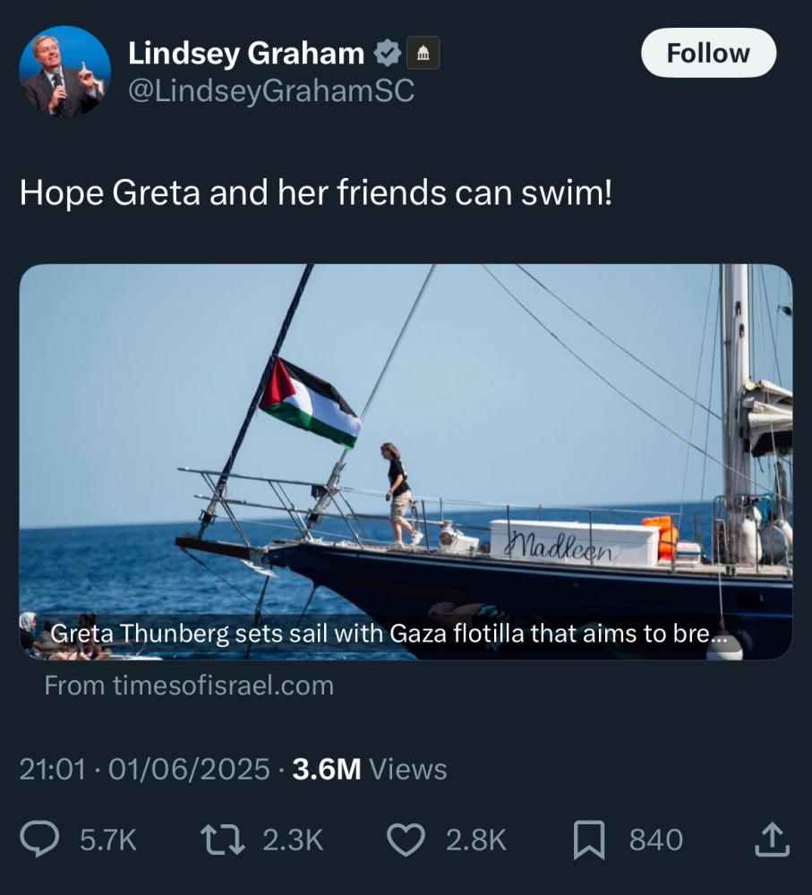The height and width of the screenshot is (895, 812).
Task: Click the display name Lindsey Graham
Action: (x=246, y=54)
